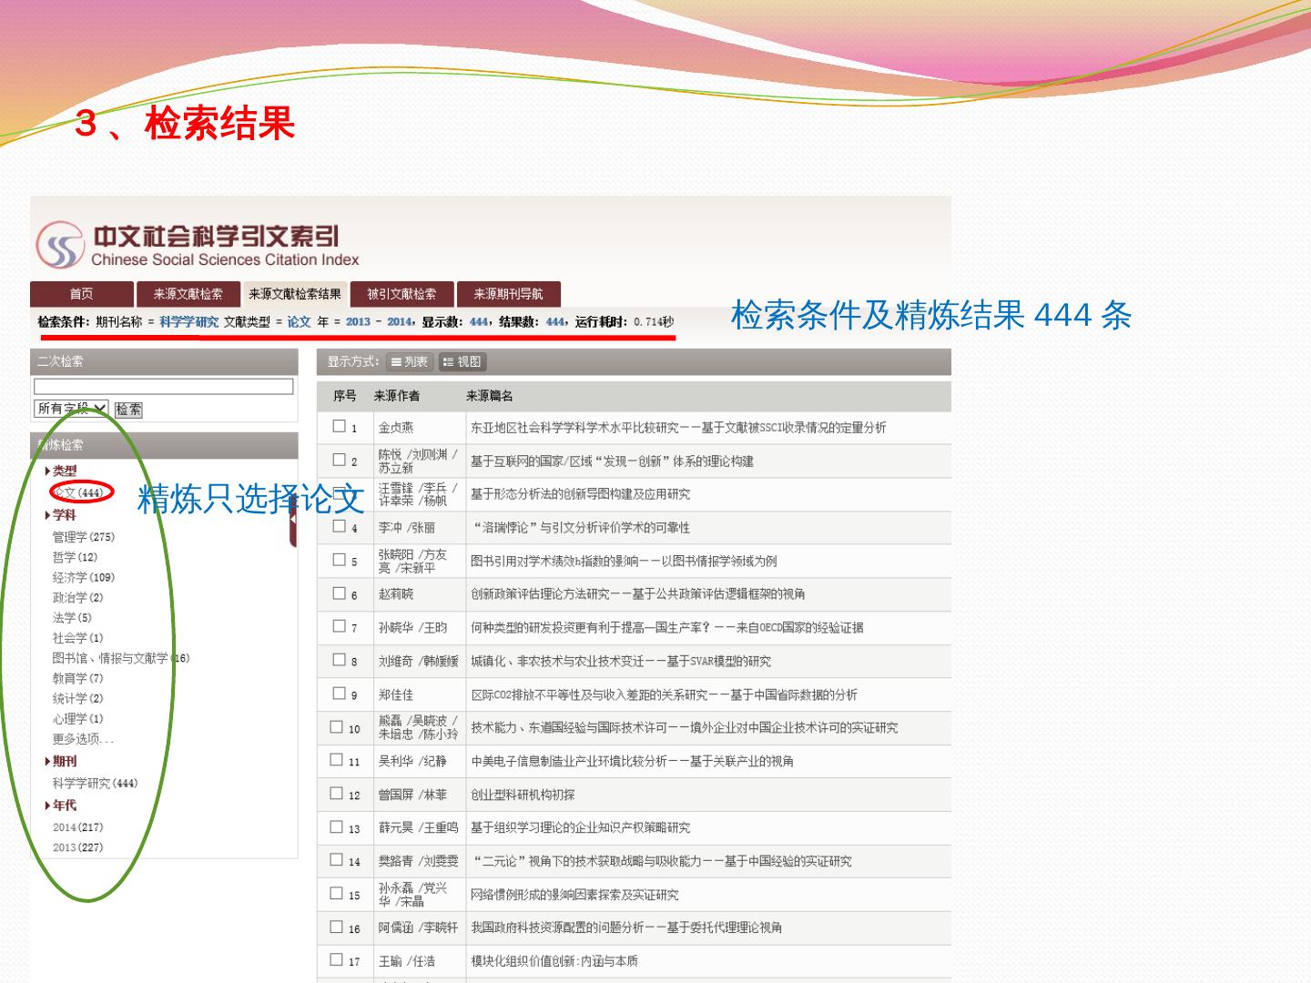Click the 序号 column header
Screen dimensions: 1311x983
[x=345, y=396]
